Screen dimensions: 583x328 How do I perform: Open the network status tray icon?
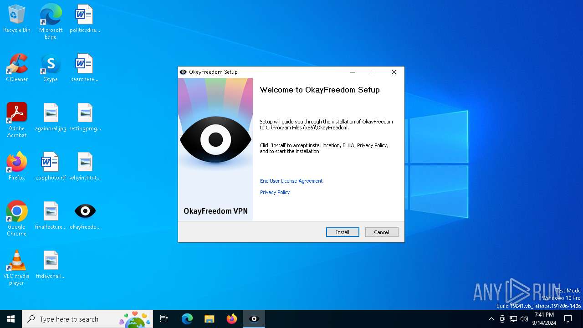coord(513,319)
